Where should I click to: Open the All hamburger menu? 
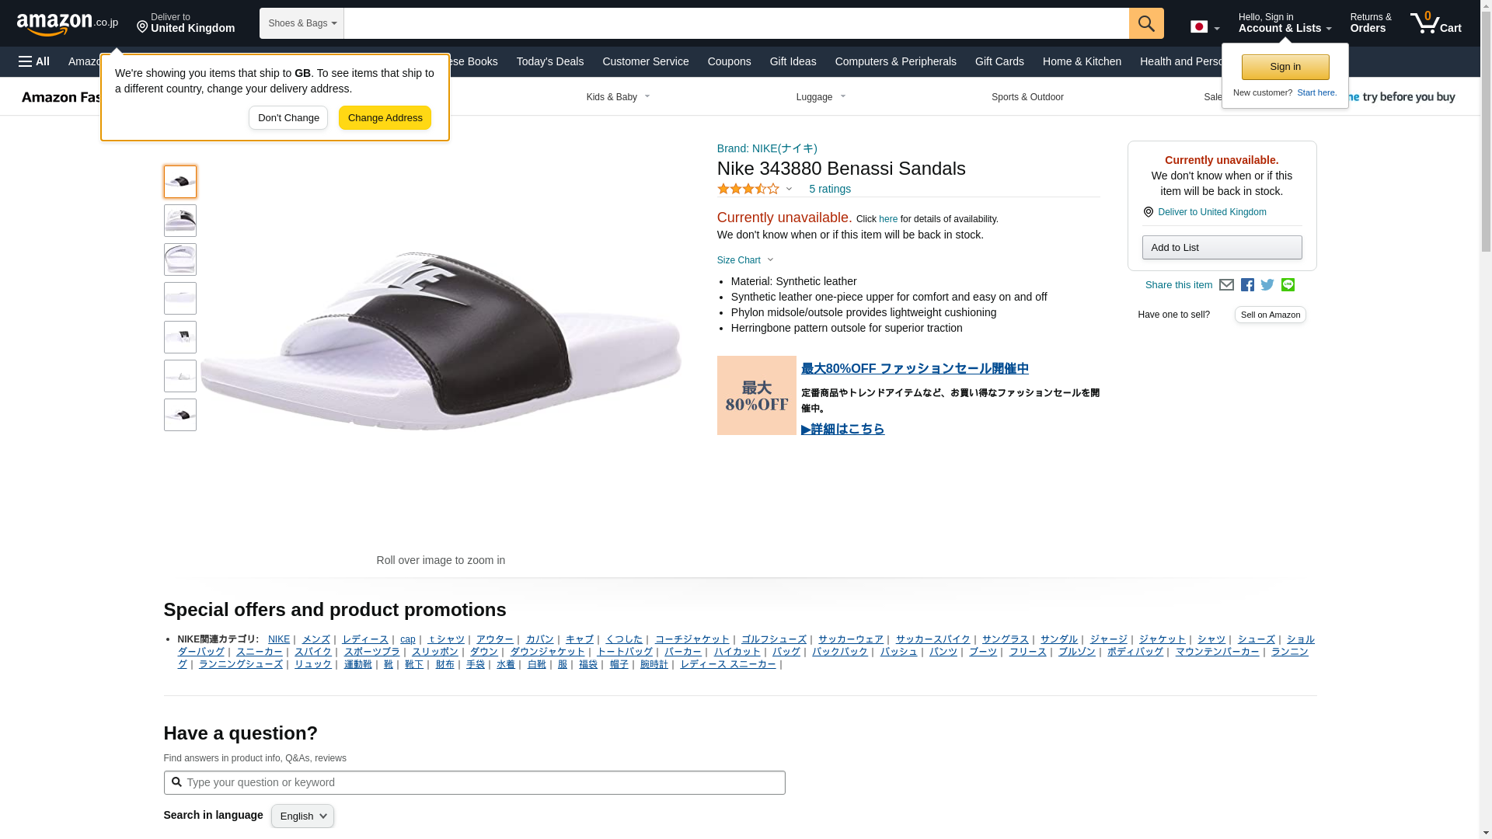pyautogui.click(x=34, y=61)
